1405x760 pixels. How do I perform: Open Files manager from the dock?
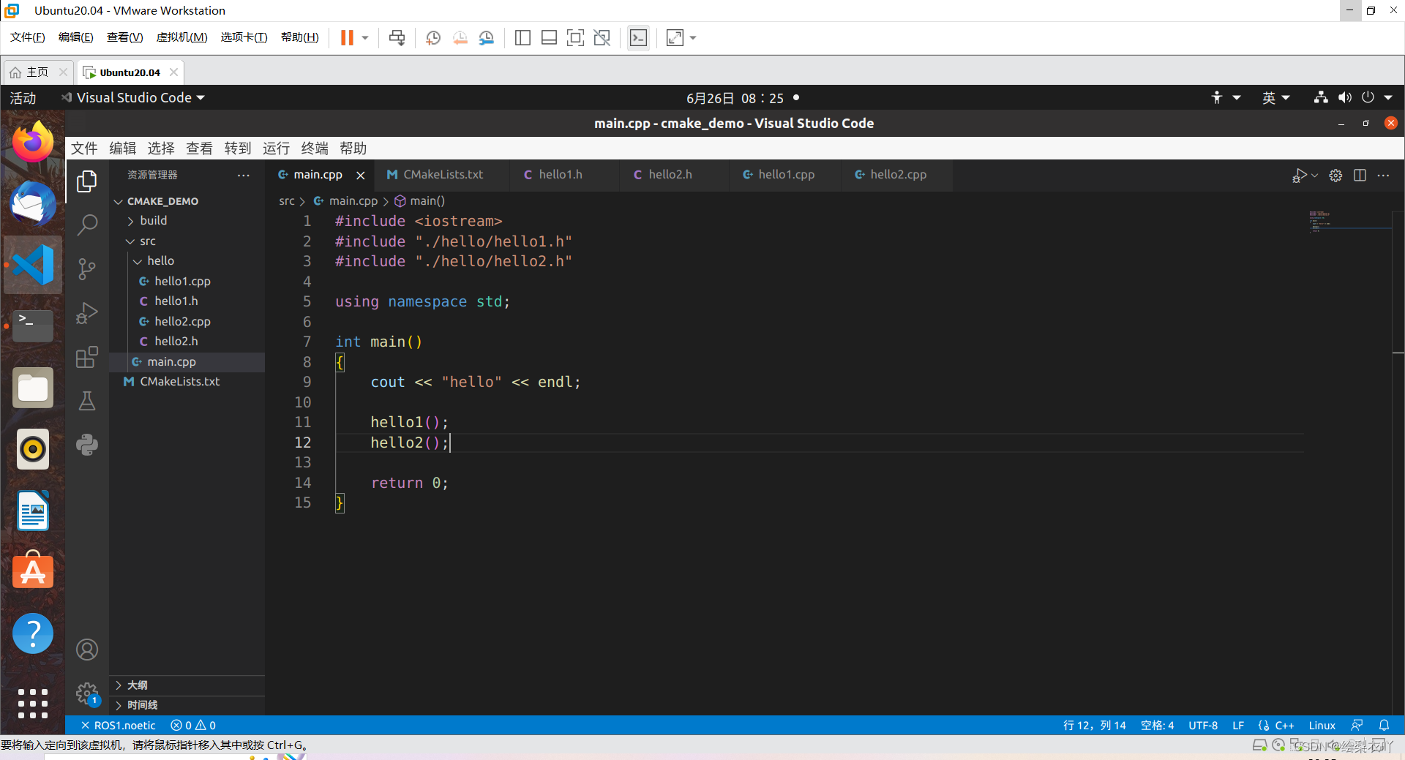coord(33,388)
